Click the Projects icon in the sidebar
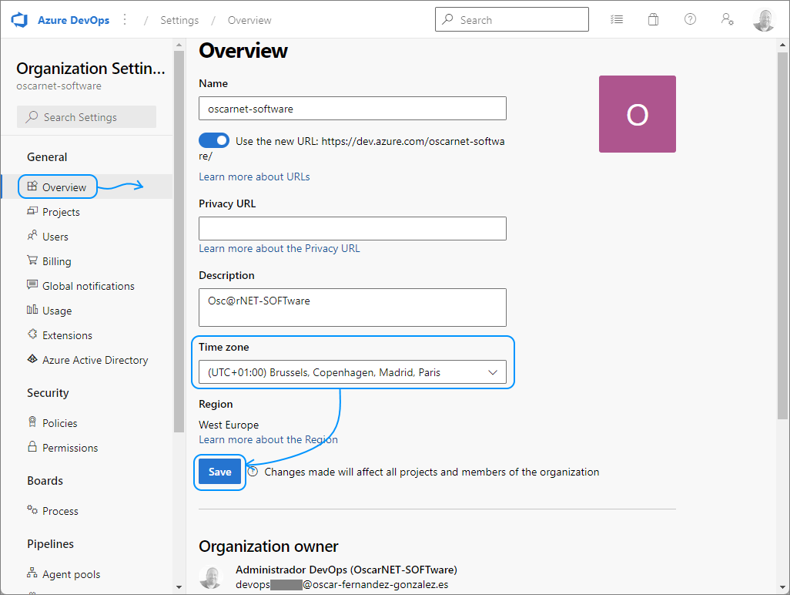 (32, 210)
